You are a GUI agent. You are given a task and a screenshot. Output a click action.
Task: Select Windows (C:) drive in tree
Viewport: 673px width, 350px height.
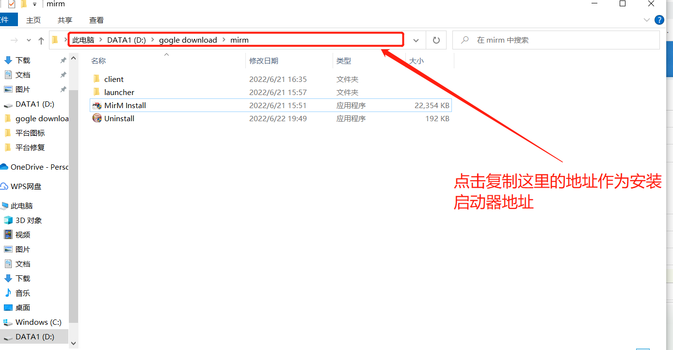(38, 322)
